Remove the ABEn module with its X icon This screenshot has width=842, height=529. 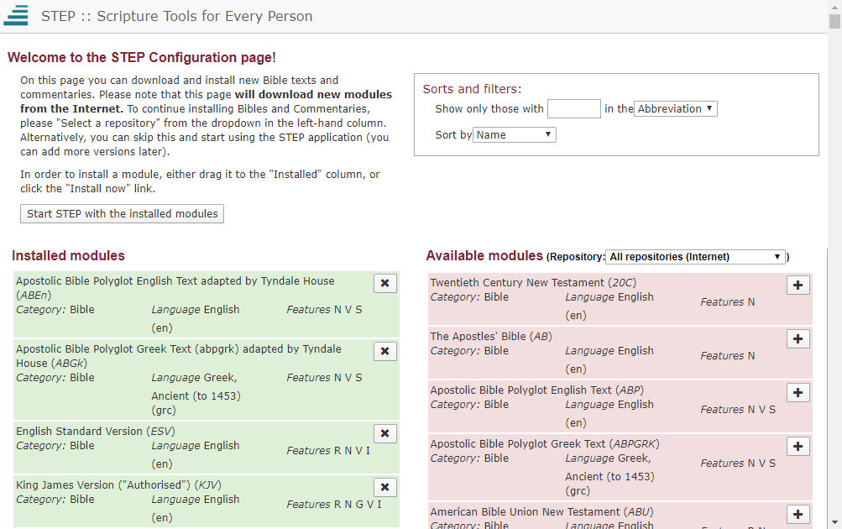click(384, 283)
